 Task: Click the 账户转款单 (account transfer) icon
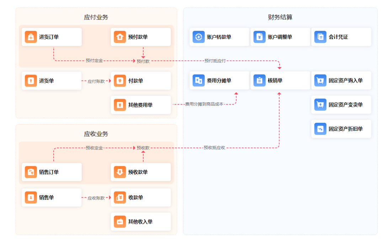198,37
